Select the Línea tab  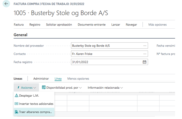point(58,78)
